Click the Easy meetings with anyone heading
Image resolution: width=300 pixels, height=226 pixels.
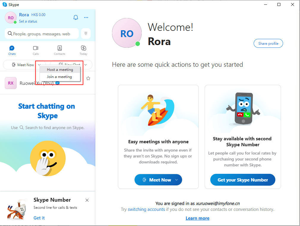158,142
